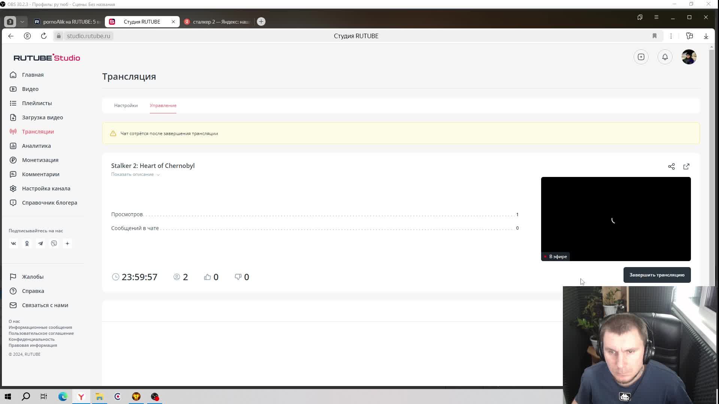Open Справочник блогера page

point(49,203)
